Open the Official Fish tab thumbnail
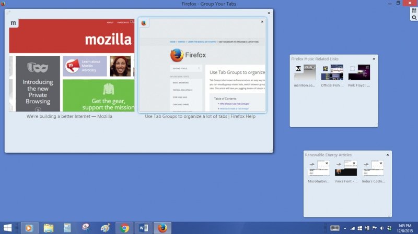This screenshot has height=234, width=418. (332, 72)
